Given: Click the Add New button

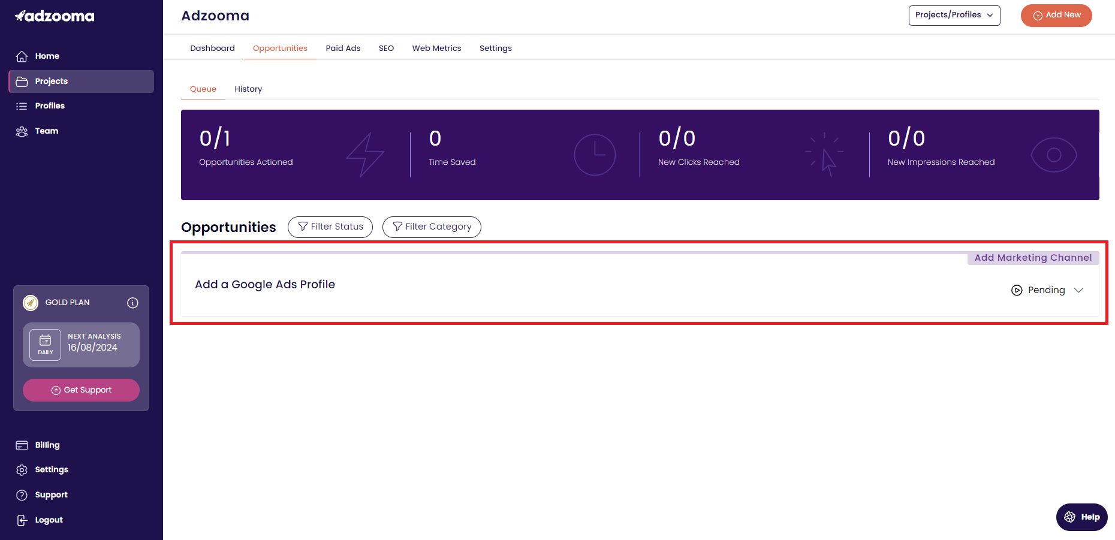Looking at the screenshot, I should coord(1056,16).
